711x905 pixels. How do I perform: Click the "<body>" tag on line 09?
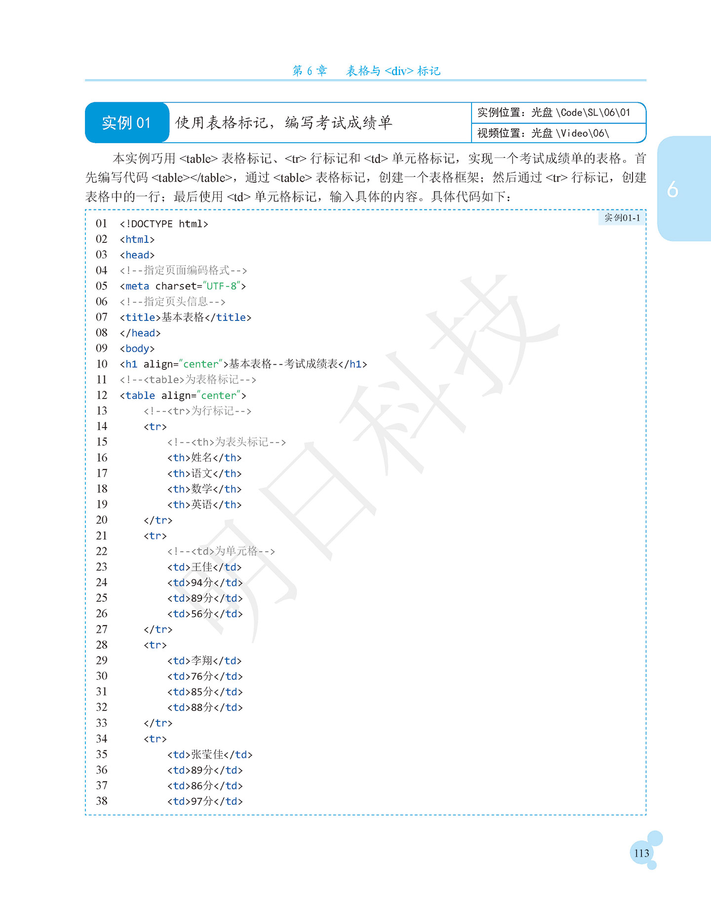[137, 349]
